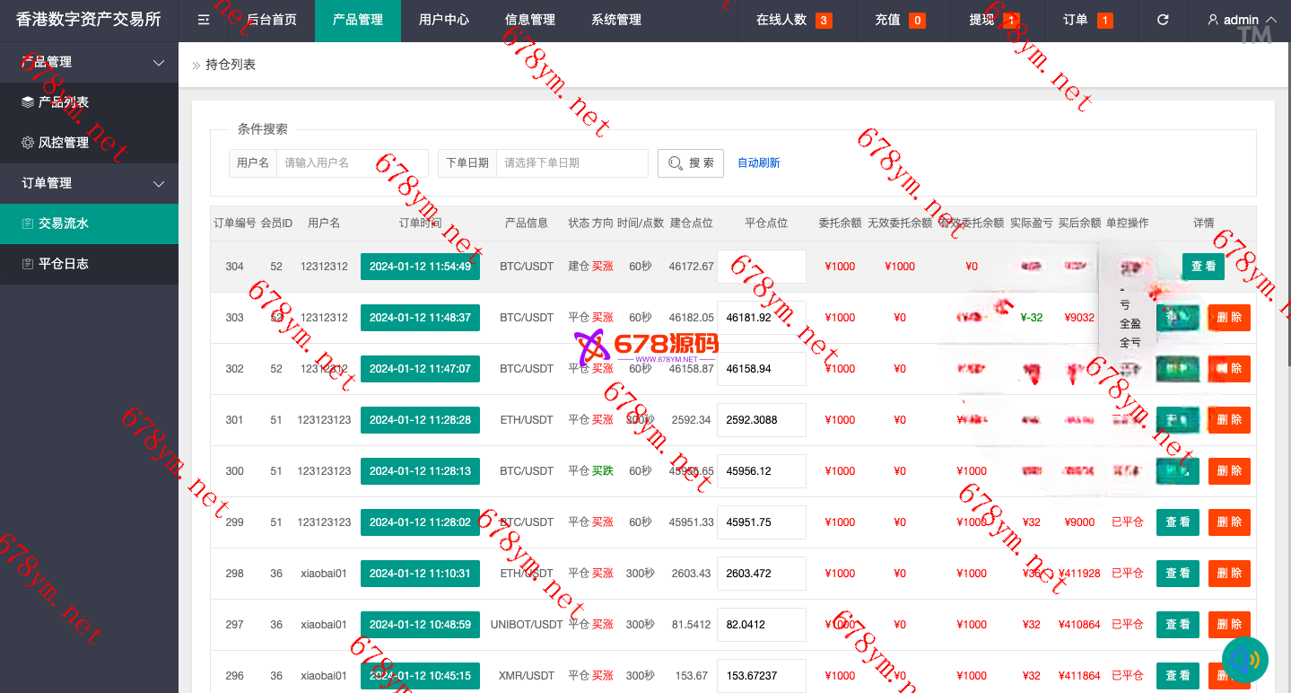Open the 平仓日志 sidebar item
This screenshot has width=1291, height=693.
63,264
